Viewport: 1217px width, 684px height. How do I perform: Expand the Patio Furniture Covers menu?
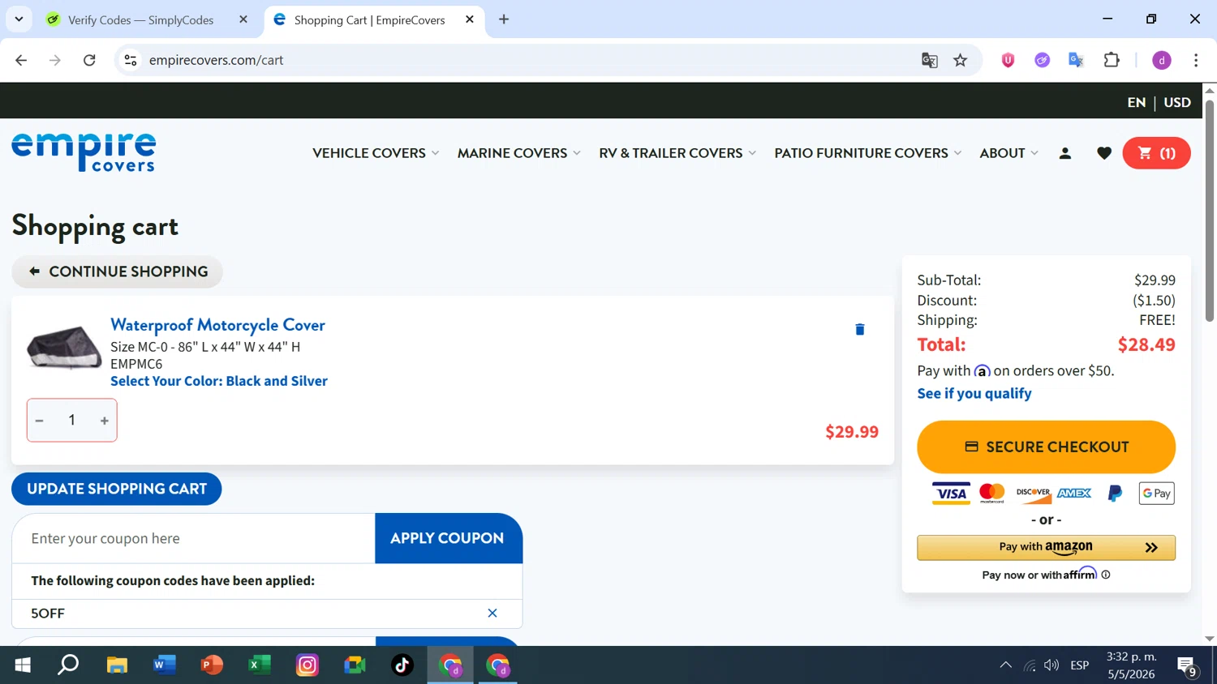(x=868, y=153)
